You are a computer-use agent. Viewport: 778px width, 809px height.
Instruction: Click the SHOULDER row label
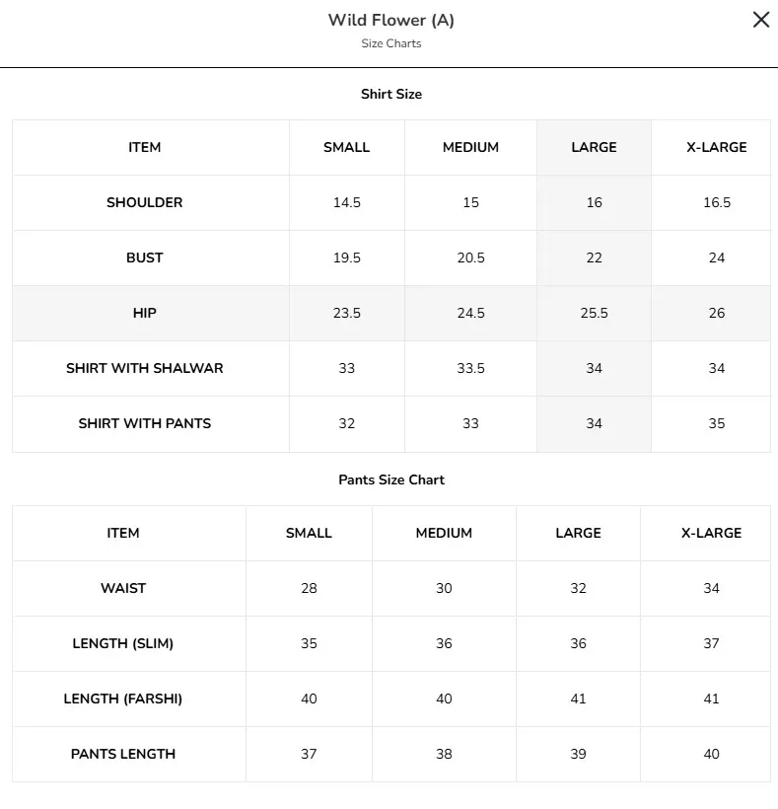[144, 203]
